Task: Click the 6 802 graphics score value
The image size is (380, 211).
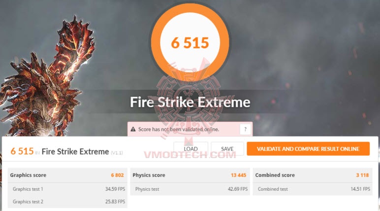Action: (117, 175)
